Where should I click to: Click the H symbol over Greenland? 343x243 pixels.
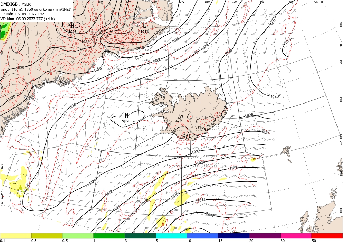[x=72, y=25]
